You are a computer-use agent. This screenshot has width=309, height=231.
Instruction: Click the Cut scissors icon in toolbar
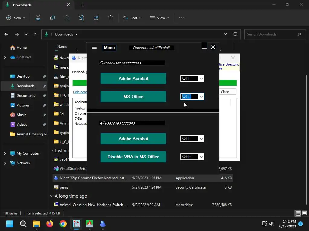click(x=38, y=18)
